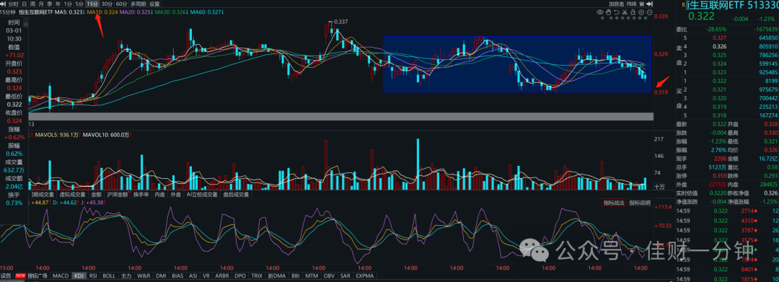Select the 60分 period tab

pos(122,4)
